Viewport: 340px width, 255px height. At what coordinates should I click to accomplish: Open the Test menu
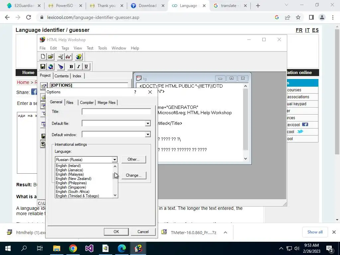(90, 48)
